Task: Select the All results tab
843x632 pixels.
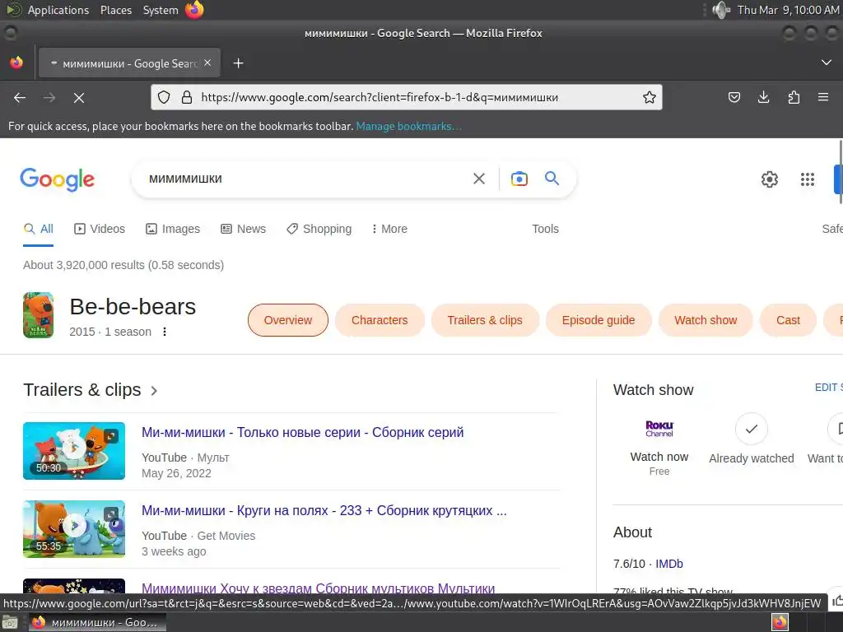Action: (x=38, y=229)
